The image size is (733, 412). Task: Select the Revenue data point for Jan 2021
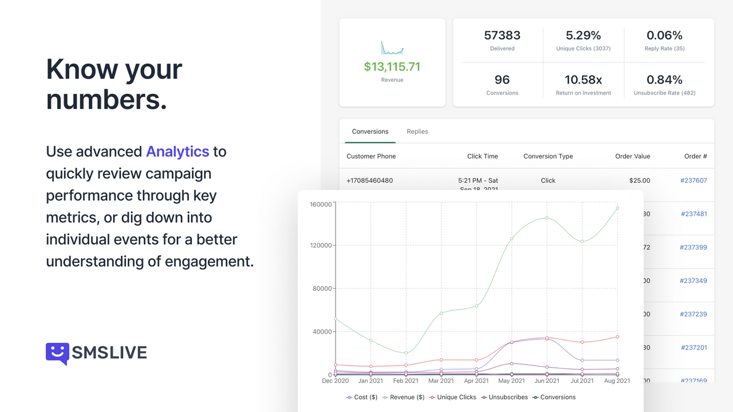[371, 340]
